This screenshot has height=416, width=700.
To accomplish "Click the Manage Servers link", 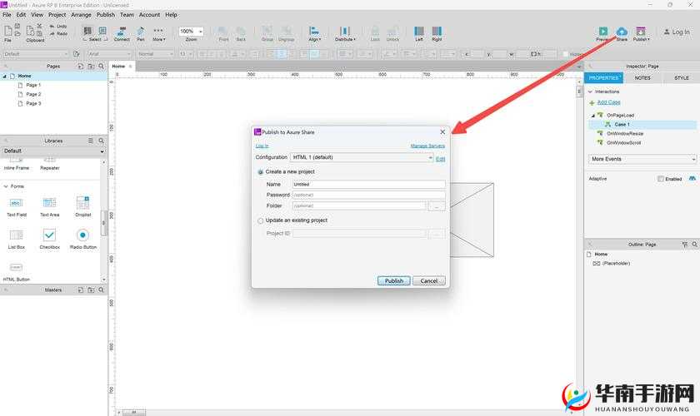I will coord(427,146).
